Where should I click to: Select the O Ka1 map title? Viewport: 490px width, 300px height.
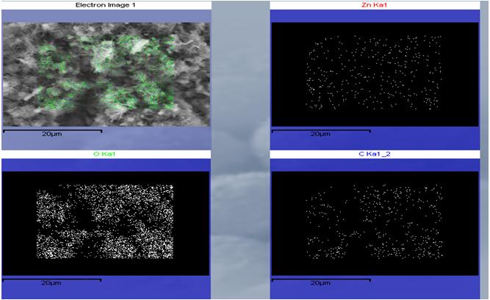click(104, 154)
